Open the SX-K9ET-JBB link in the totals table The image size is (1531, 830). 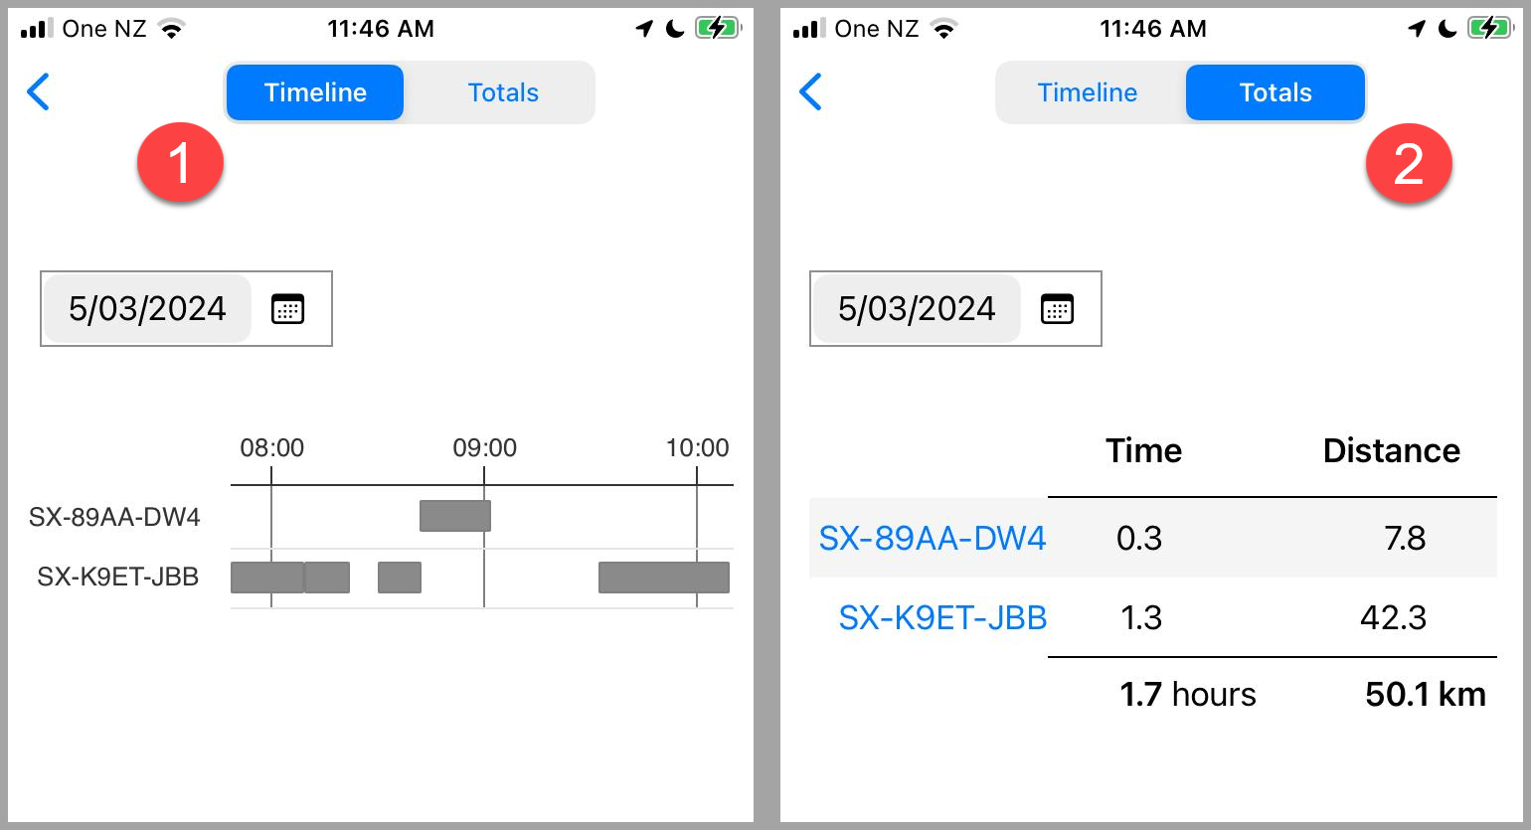tap(942, 618)
